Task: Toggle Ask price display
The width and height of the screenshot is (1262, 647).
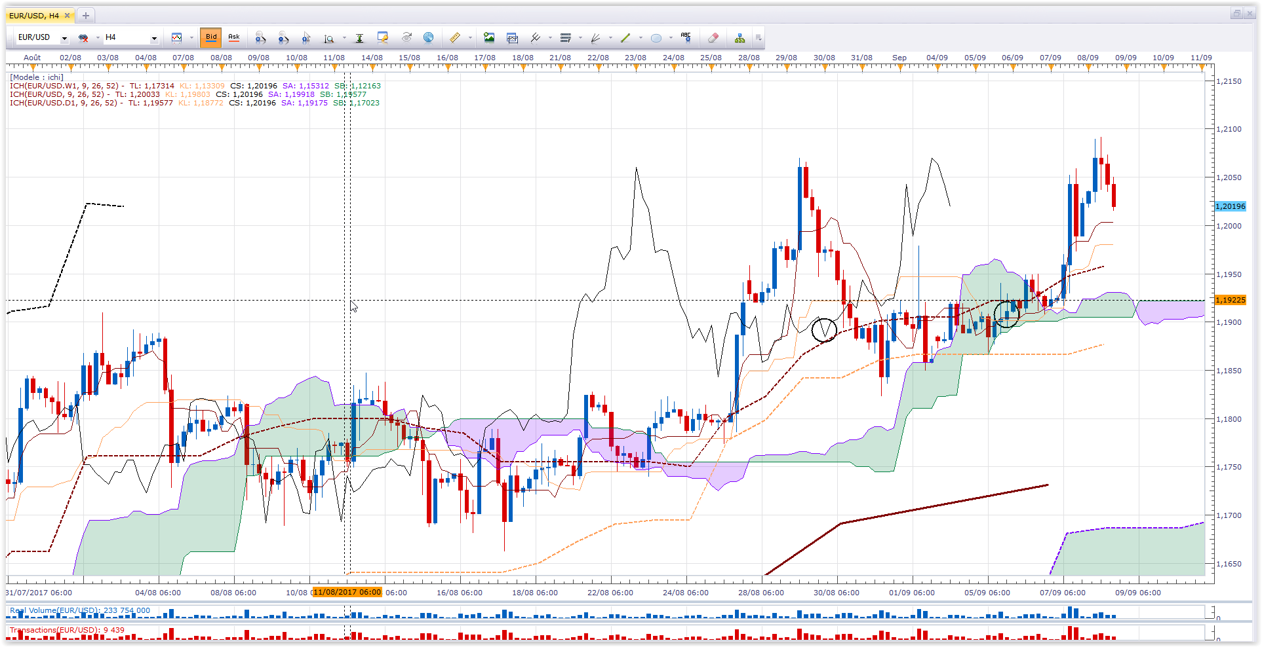Action: (234, 37)
